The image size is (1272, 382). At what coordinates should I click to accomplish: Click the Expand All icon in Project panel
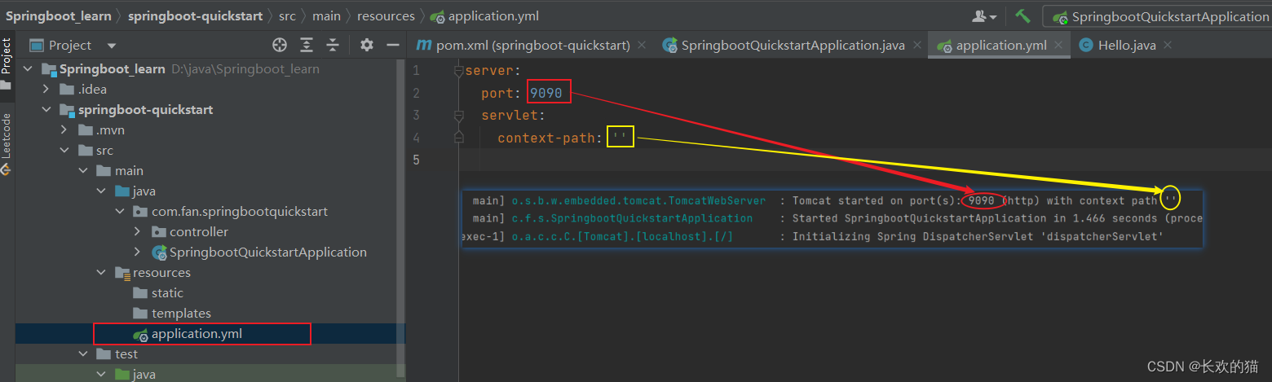tap(307, 45)
